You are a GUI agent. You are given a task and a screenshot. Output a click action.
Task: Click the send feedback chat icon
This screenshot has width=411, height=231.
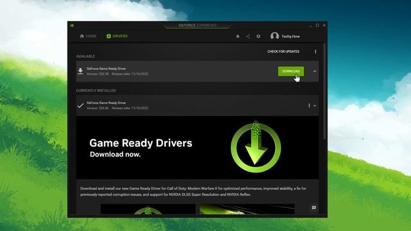[x=314, y=208]
